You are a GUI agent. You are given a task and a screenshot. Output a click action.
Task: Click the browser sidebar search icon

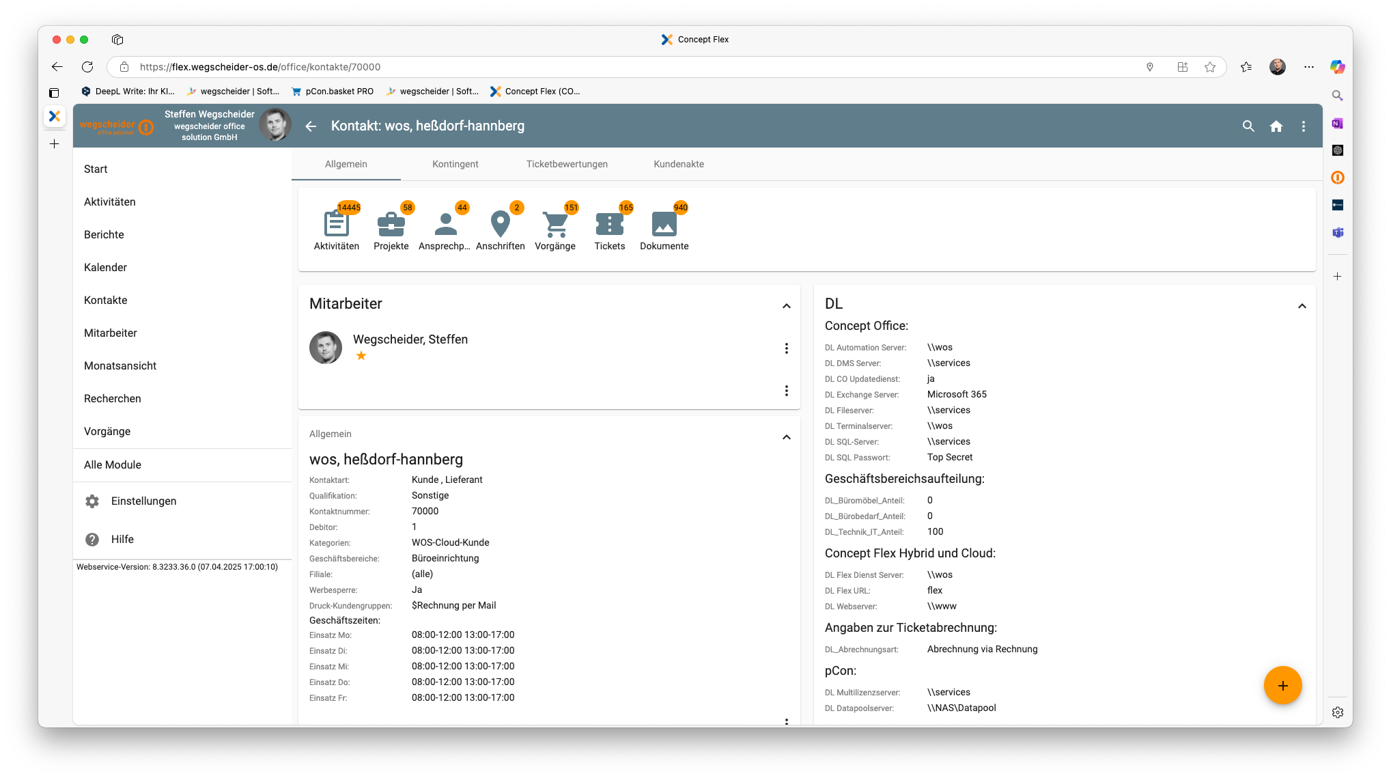click(x=1338, y=96)
